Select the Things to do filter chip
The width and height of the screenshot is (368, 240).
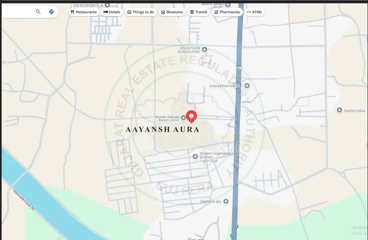(140, 12)
